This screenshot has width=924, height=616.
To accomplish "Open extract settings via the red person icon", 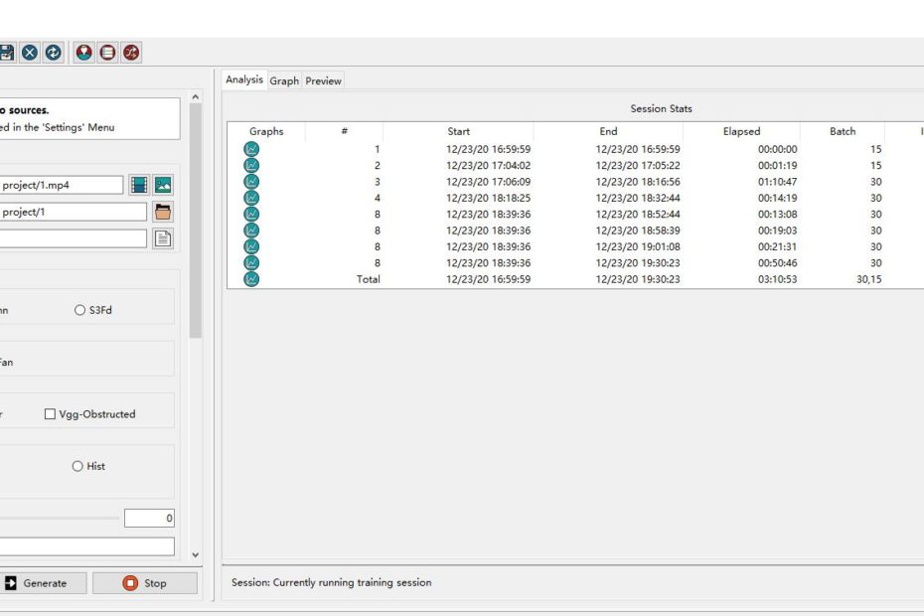I will click(x=84, y=53).
